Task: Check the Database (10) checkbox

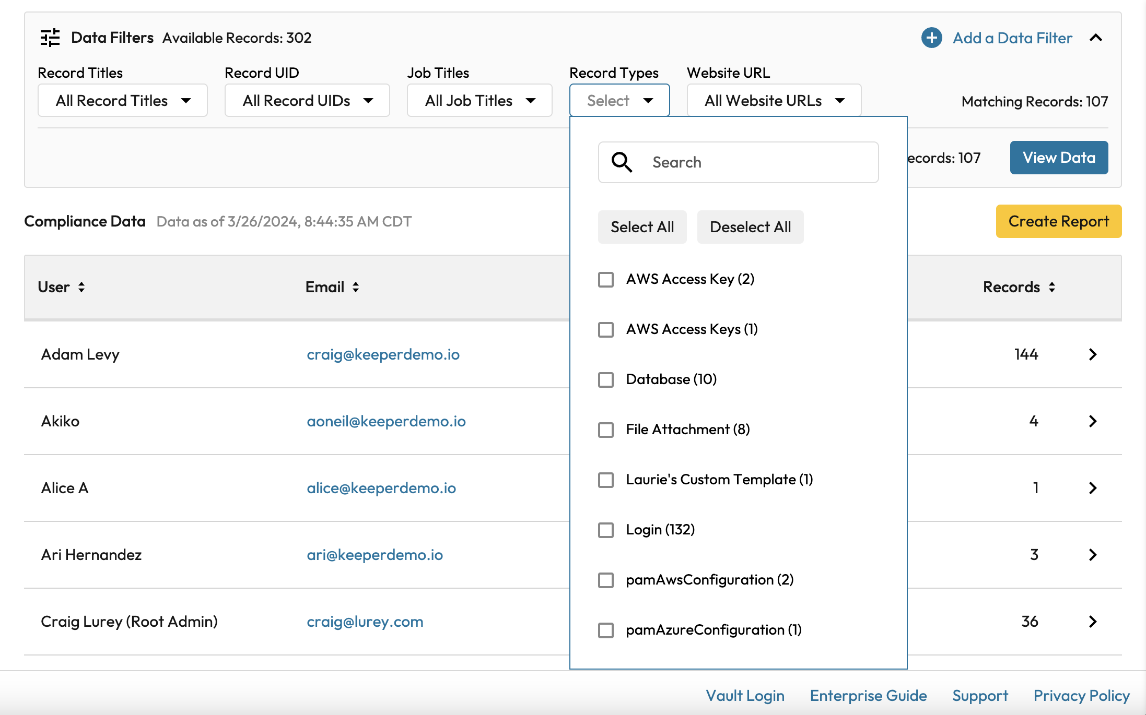Action: point(606,379)
